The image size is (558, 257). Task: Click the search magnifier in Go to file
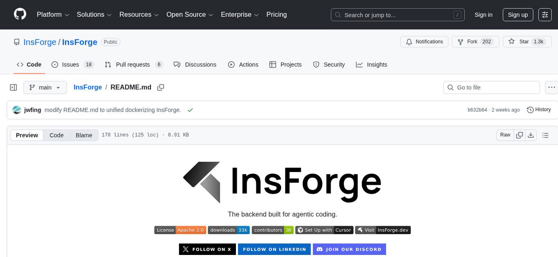pyautogui.click(x=450, y=87)
